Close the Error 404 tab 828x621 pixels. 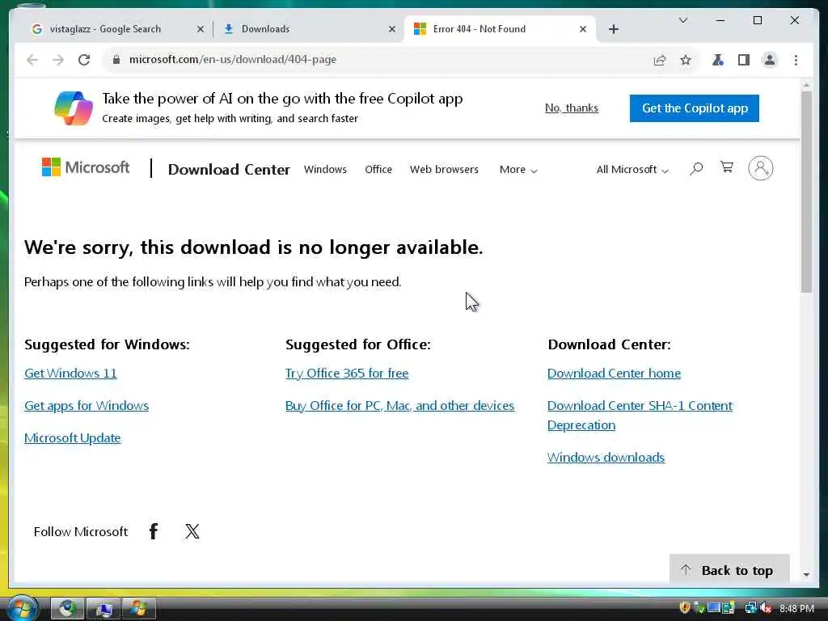click(x=582, y=30)
